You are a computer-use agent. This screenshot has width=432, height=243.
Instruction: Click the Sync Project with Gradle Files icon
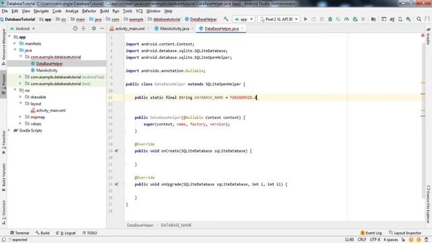(392, 20)
